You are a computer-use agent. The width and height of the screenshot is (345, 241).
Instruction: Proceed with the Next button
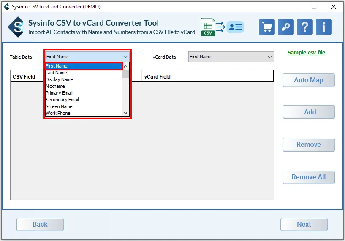(x=304, y=225)
